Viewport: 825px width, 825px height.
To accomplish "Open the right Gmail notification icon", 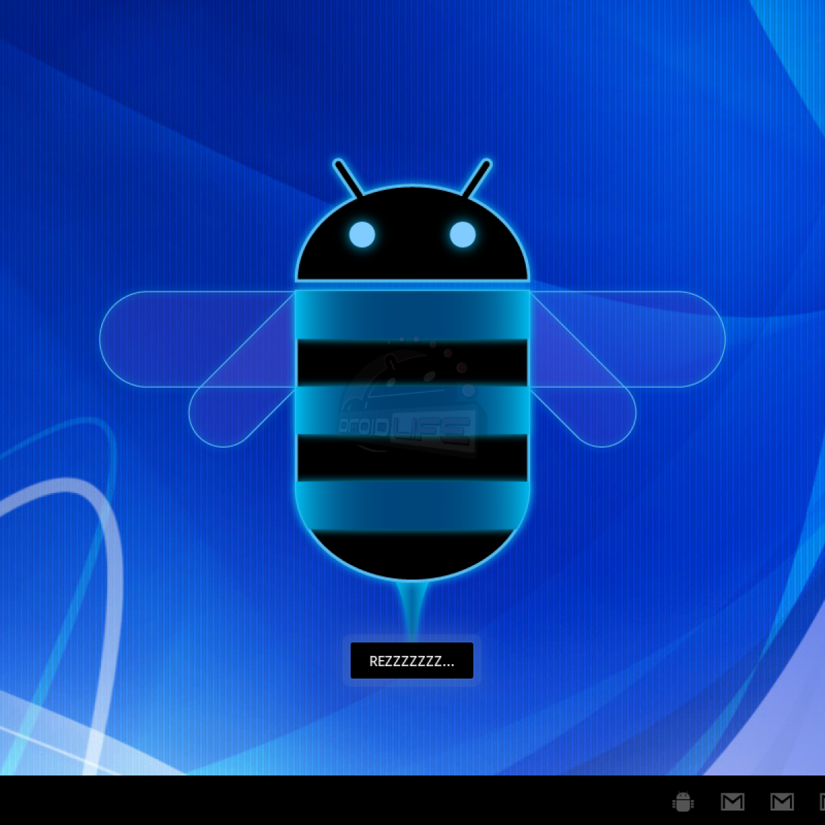I will click(x=782, y=802).
